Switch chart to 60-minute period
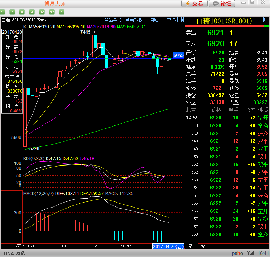The height and width of the screenshot is (257, 270). tap(32, 12)
